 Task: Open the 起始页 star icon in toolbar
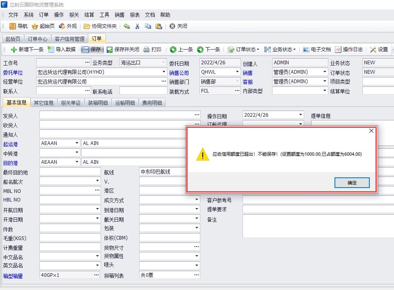coord(36,26)
